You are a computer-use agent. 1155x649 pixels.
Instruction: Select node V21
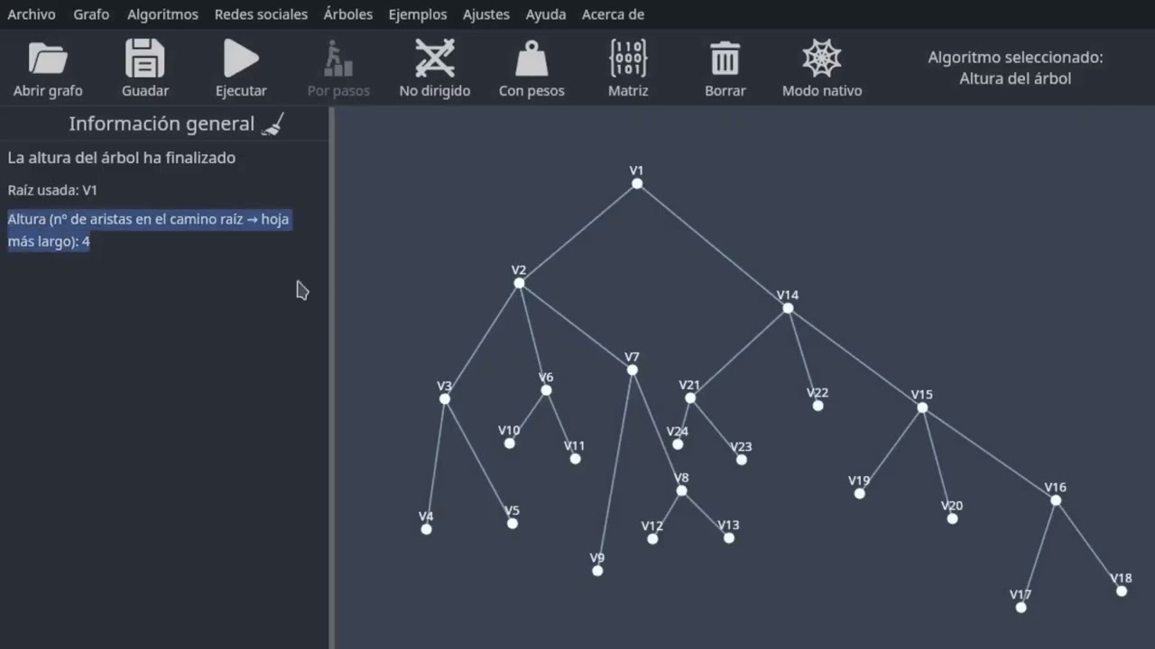690,398
